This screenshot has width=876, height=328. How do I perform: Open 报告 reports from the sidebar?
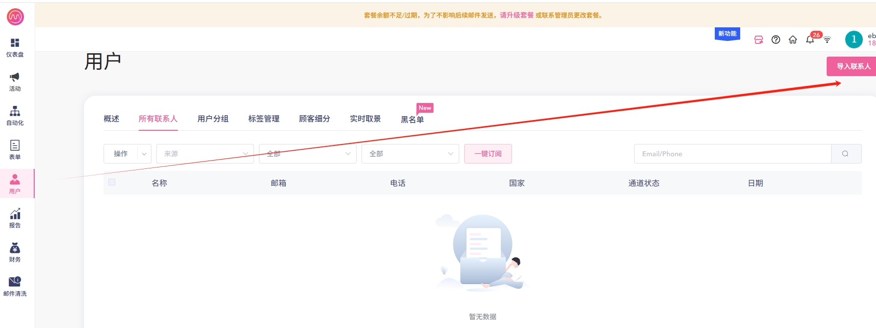[x=15, y=218]
